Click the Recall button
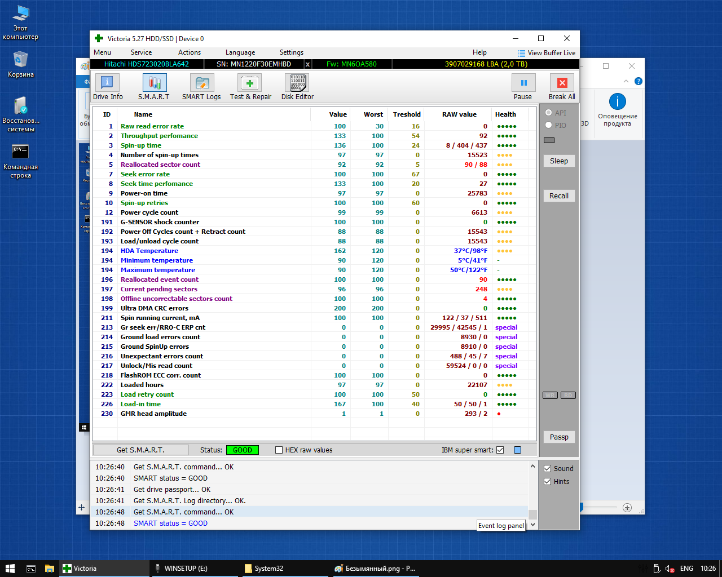The image size is (722, 577). 559,196
